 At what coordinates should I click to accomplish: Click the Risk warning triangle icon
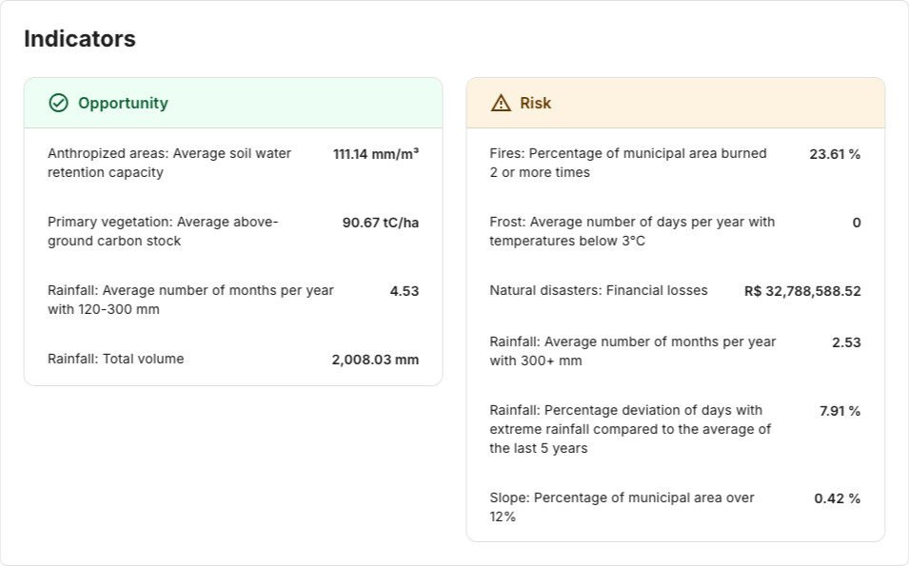[x=501, y=103]
